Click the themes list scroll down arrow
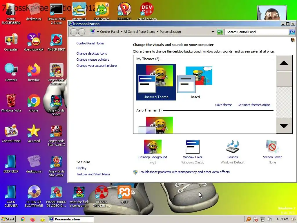 [x=284, y=126]
